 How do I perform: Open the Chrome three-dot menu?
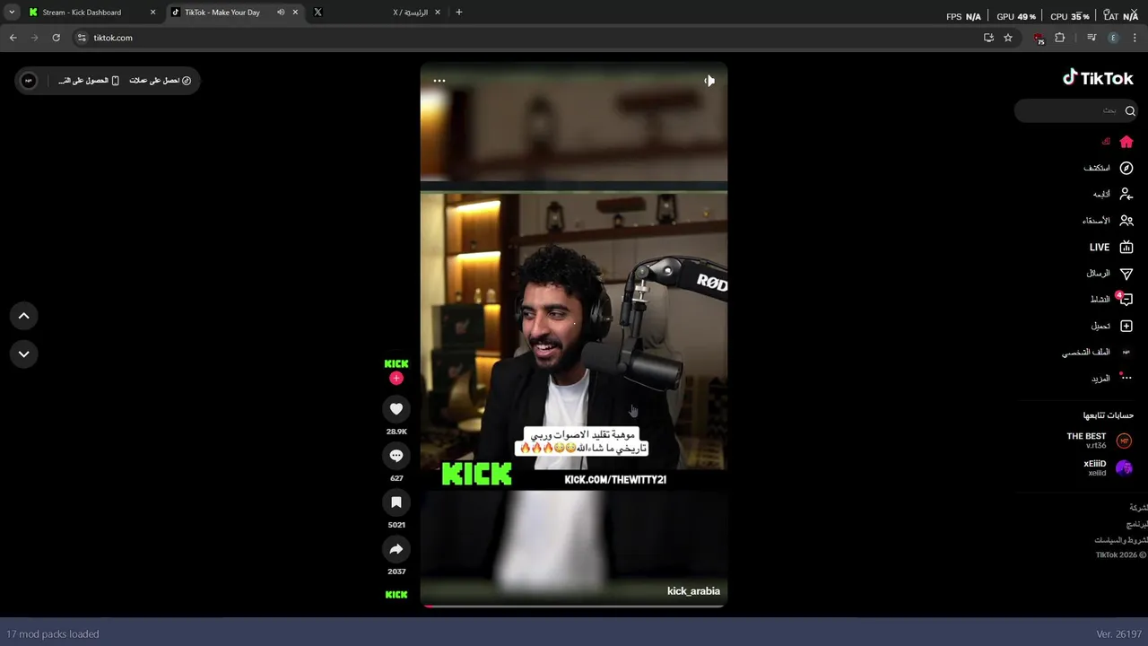(x=1135, y=38)
